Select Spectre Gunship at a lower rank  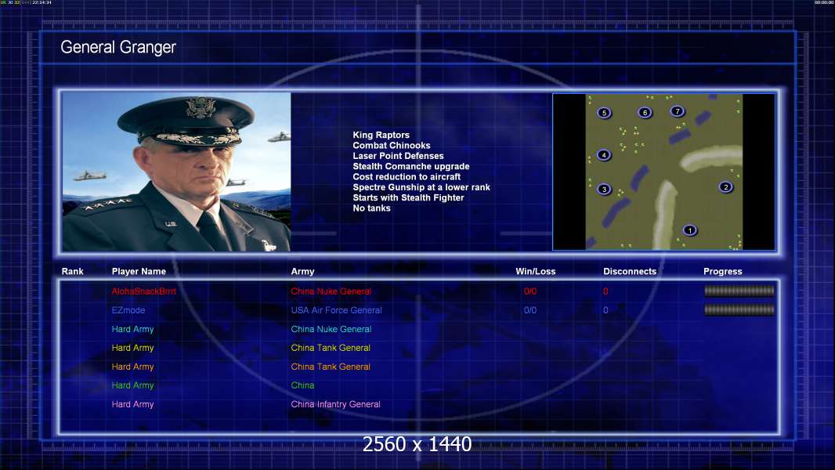pyautogui.click(x=421, y=187)
